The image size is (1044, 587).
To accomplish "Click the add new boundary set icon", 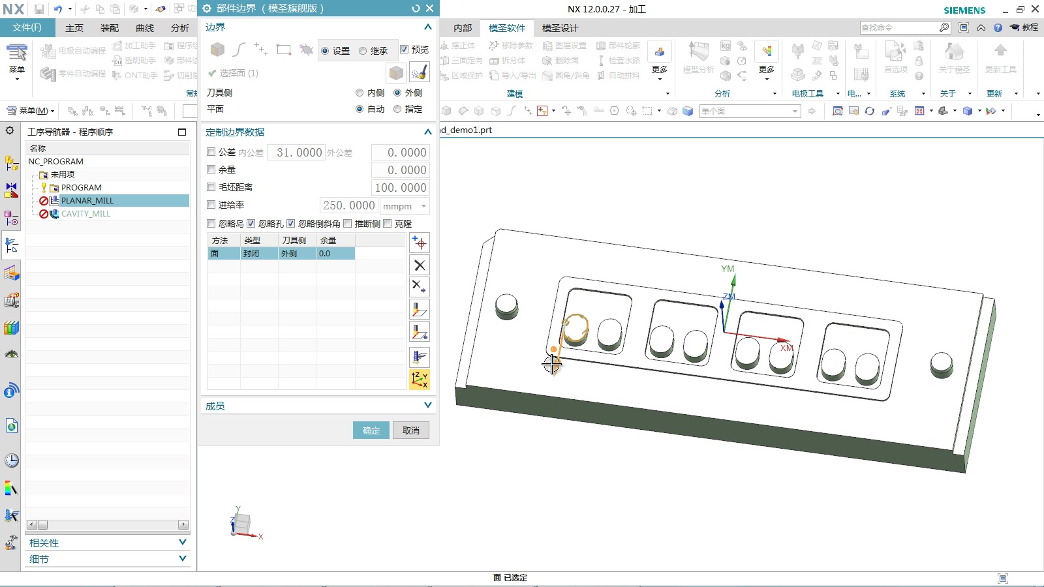I will pyautogui.click(x=420, y=243).
